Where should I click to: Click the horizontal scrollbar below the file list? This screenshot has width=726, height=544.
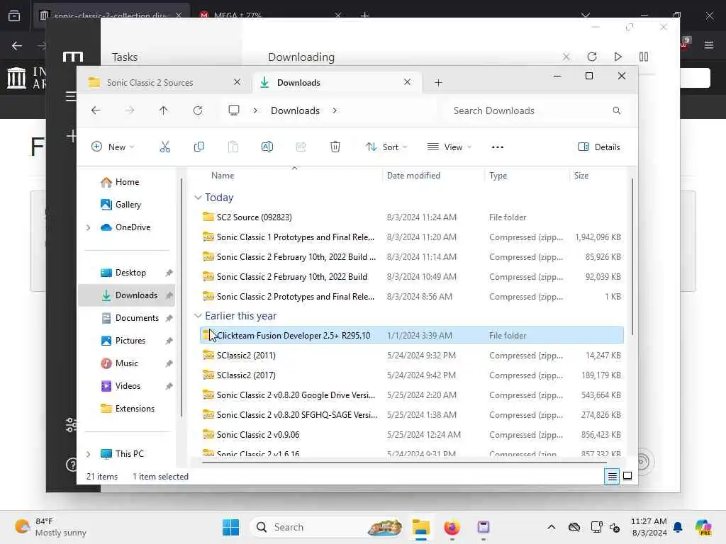404,462
